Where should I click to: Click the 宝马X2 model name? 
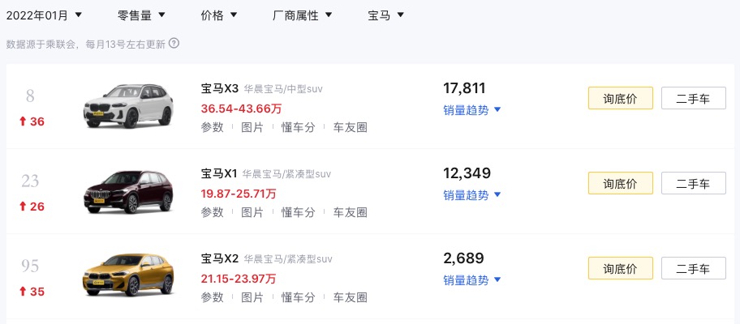pos(220,258)
